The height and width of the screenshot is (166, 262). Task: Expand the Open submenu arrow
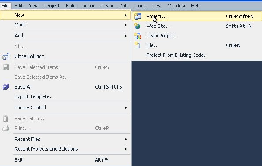tap(125, 25)
